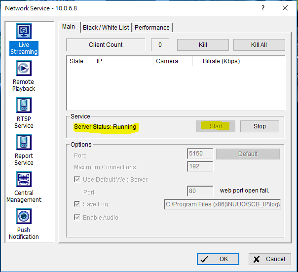Select the Main tab
298x272 pixels.
(x=69, y=27)
